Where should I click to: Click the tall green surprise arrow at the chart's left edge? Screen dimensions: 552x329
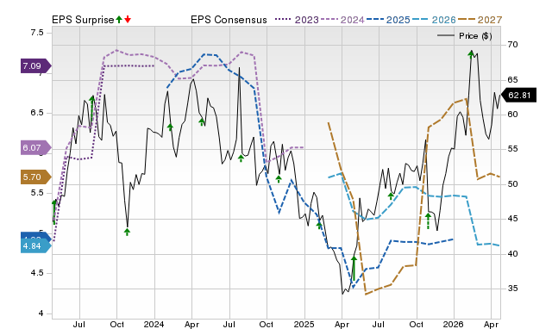pyautogui.click(x=54, y=212)
